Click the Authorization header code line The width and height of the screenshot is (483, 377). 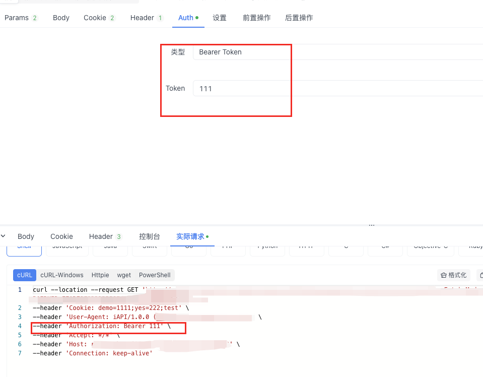pos(101,326)
